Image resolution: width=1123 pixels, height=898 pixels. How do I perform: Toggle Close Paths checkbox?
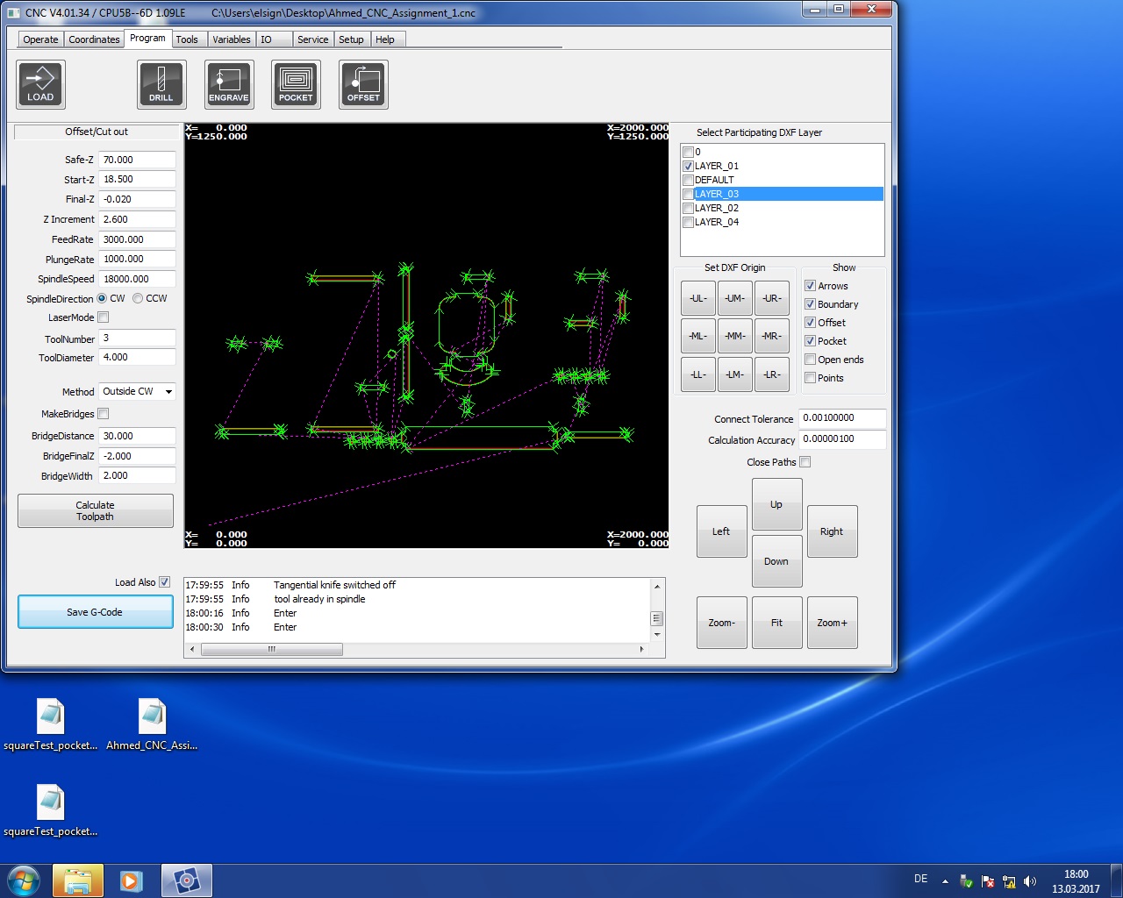click(805, 462)
